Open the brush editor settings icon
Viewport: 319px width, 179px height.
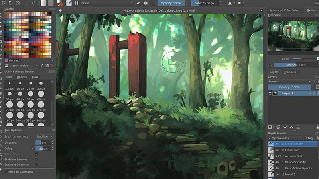(x=69, y=3)
